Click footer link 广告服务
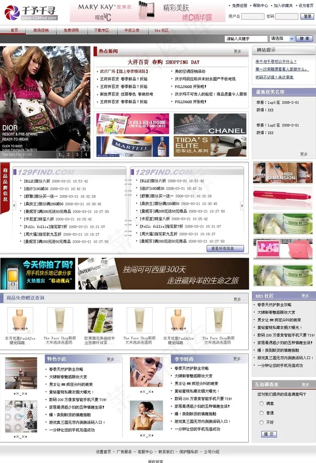The height and width of the screenshot is (463, 316). [124, 452]
